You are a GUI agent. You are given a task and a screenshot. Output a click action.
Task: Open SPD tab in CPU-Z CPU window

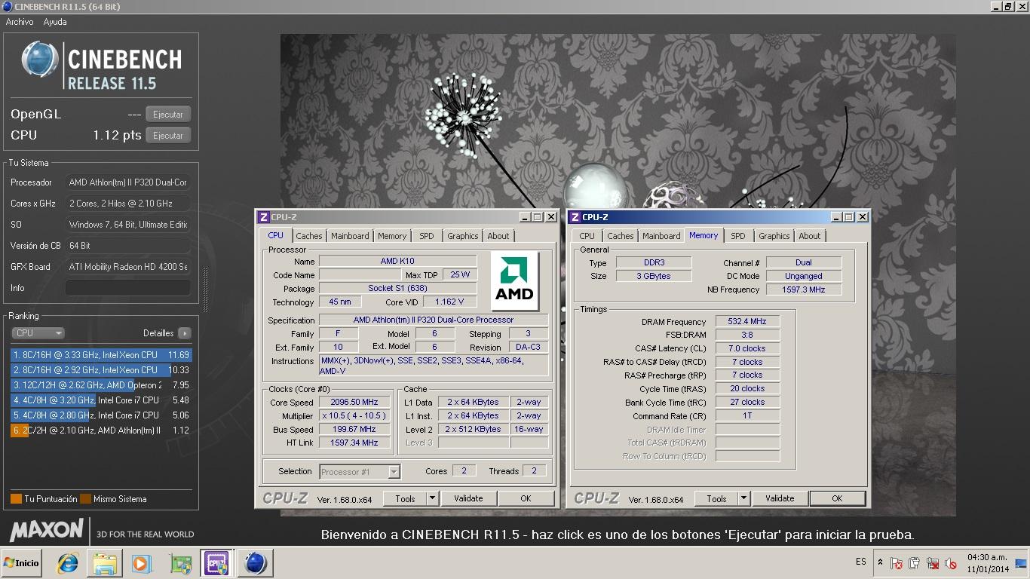pos(427,236)
